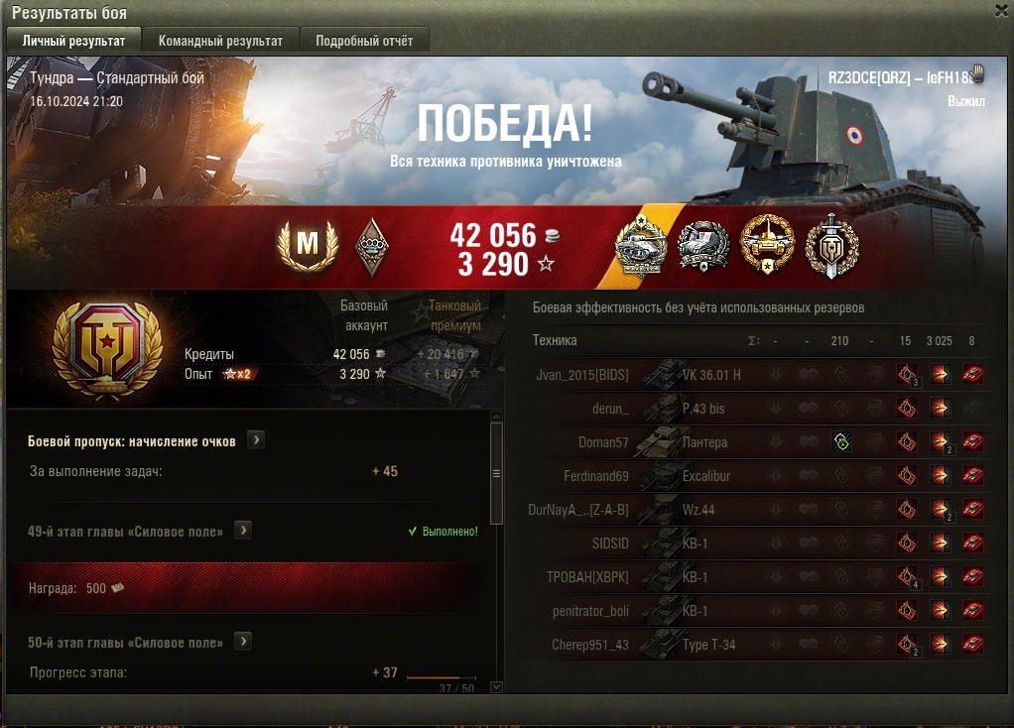Click the Mastery Badge "M" icon
The width and height of the screenshot is (1014, 728).
[x=308, y=244]
